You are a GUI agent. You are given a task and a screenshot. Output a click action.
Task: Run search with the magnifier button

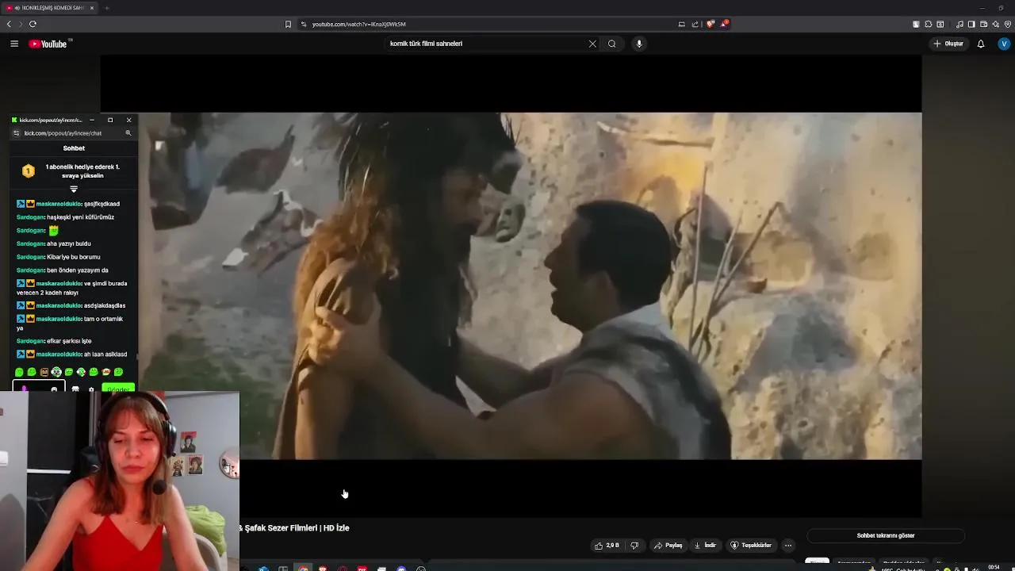(611, 44)
